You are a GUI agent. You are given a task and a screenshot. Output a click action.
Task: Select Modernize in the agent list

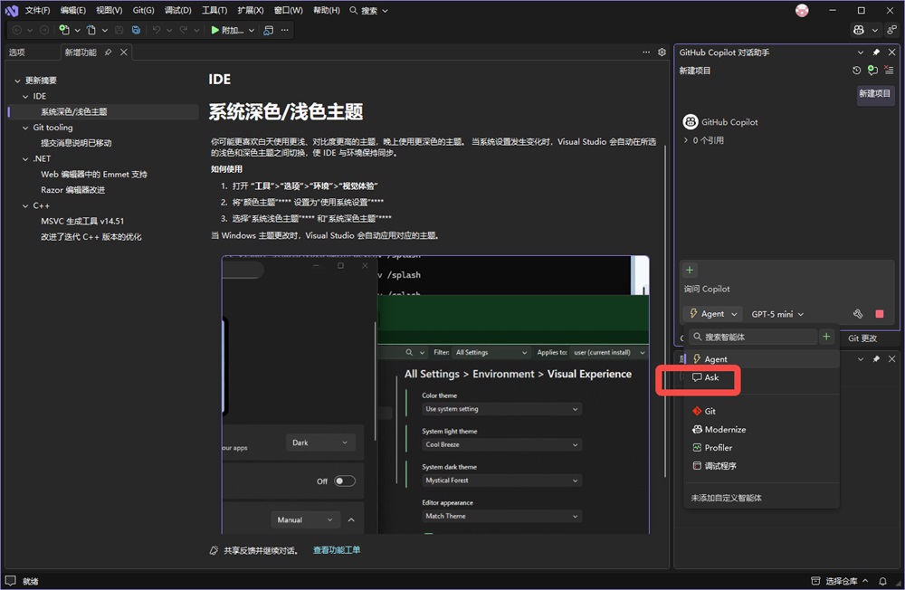762,430
